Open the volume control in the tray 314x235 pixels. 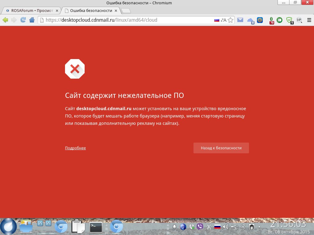(226, 227)
